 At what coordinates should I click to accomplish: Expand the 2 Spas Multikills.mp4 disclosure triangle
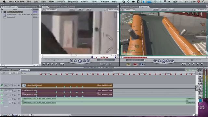point(2,12)
